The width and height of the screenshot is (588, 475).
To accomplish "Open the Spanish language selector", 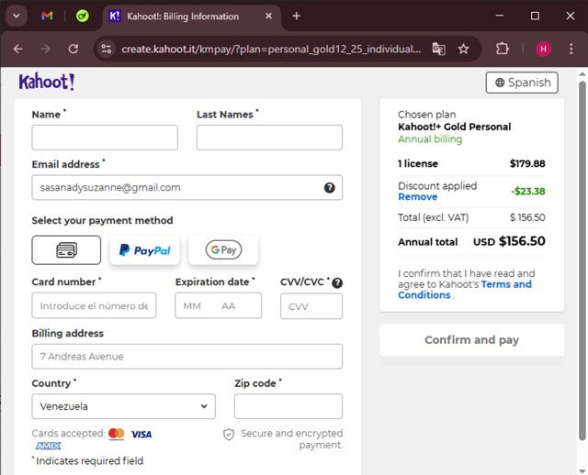I will click(x=522, y=83).
